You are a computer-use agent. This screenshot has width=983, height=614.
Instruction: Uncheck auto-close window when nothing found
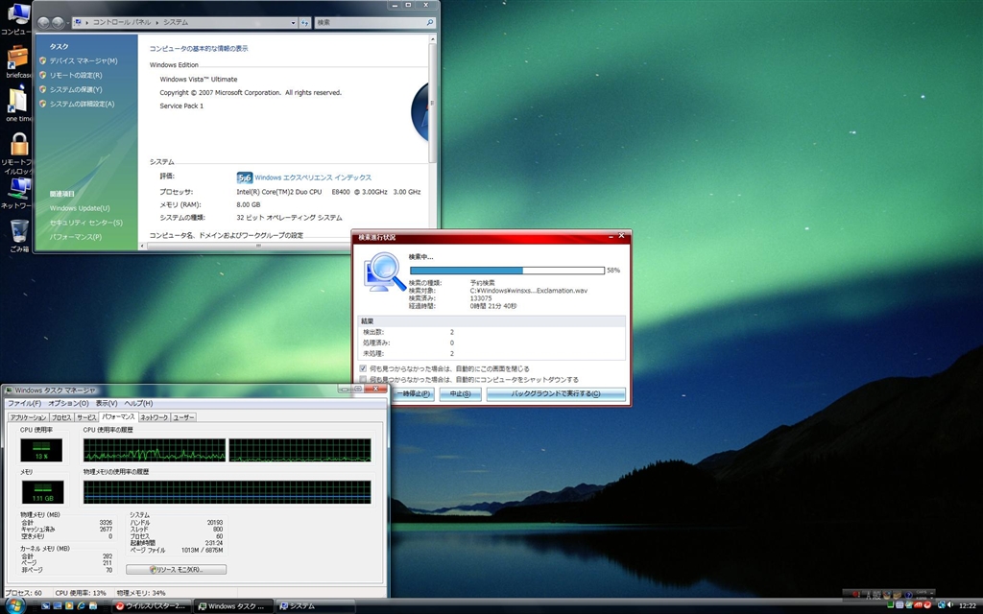pyautogui.click(x=363, y=369)
